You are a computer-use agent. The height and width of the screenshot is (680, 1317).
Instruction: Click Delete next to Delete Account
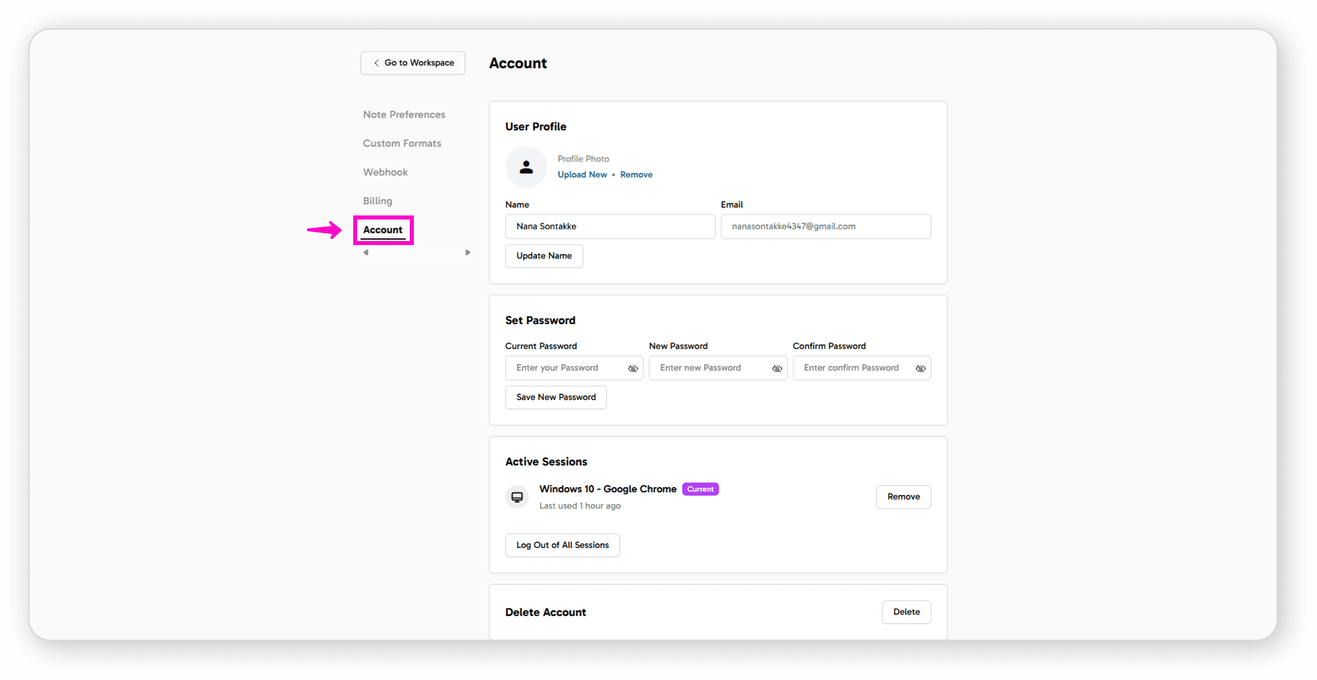pos(906,612)
